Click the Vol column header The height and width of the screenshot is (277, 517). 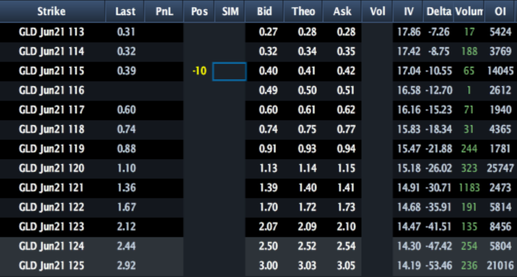pos(377,12)
